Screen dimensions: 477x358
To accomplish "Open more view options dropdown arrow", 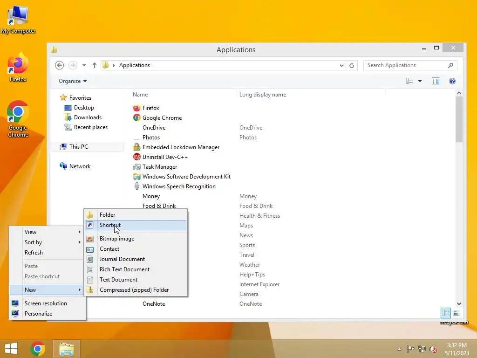I will tap(420, 81).
